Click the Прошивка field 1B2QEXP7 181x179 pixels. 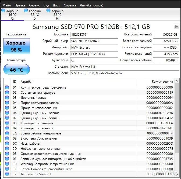click(x=94, y=34)
